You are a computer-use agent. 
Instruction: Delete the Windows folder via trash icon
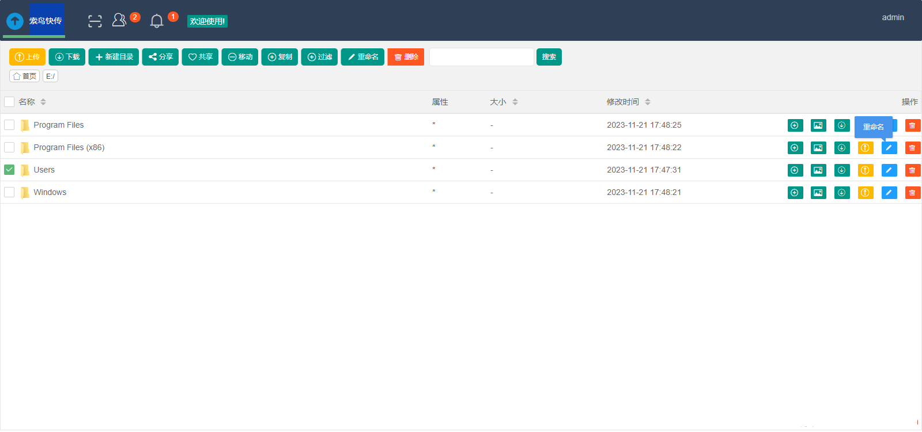(912, 193)
